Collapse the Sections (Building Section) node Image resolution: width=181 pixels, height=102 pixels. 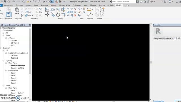6,53
